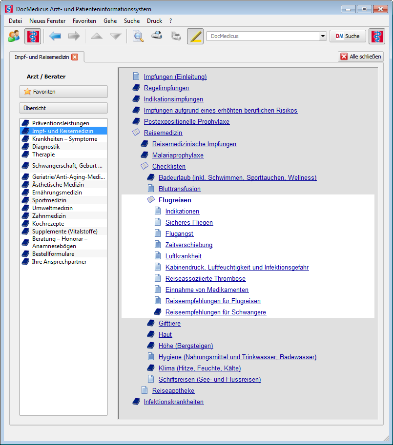The image size is (393, 445).
Task: Open the Neues Fenster menu
Action: click(x=47, y=21)
